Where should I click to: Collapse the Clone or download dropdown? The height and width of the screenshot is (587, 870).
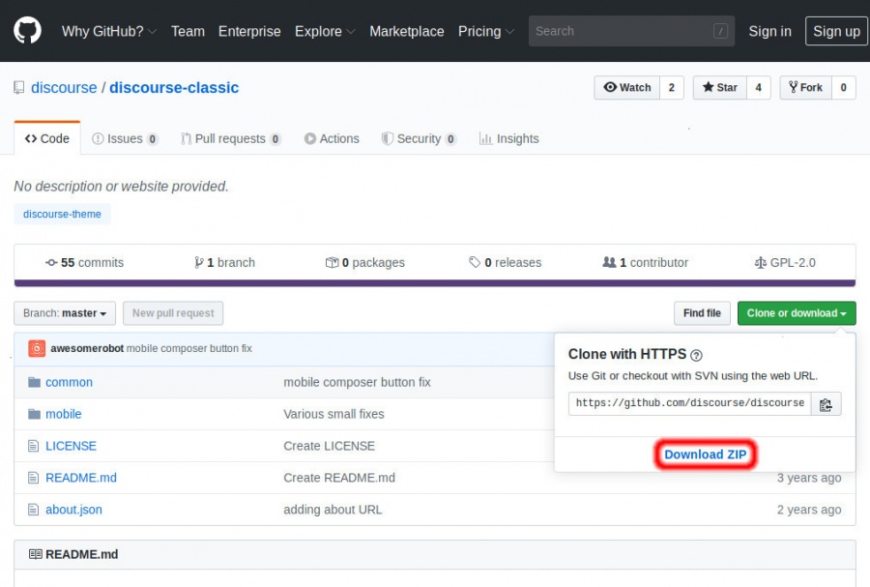(796, 313)
